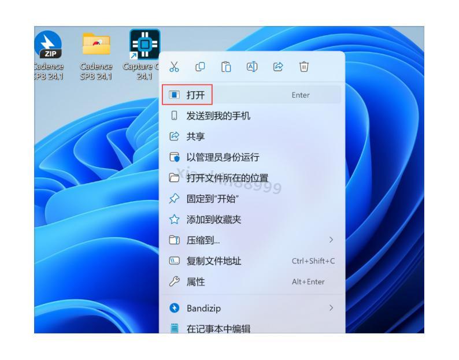This screenshot has height=360, width=459.
Task: Click the blue Bandizip logo icon
Action: tap(174, 308)
